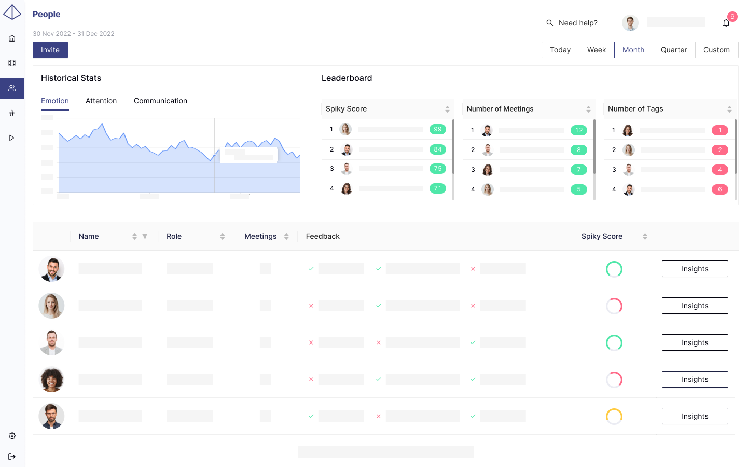
Task: Click the Name column filter icon
Action: tap(145, 236)
